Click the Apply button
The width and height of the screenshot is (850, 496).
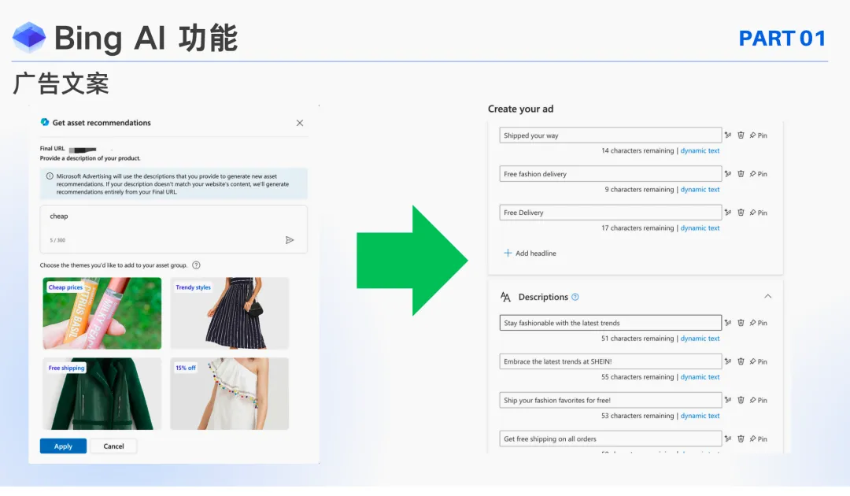(x=63, y=446)
